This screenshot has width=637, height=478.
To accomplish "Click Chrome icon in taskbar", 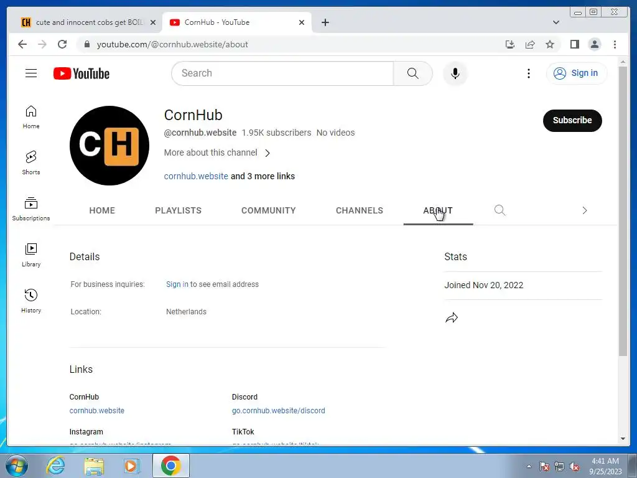I will pyautogui.click(x=170, y=466).
